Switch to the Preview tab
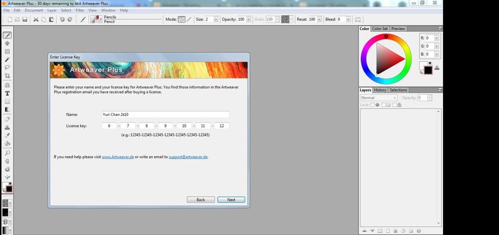The height and width of the screenshot is (235, 499). click(x=398, y=29)
